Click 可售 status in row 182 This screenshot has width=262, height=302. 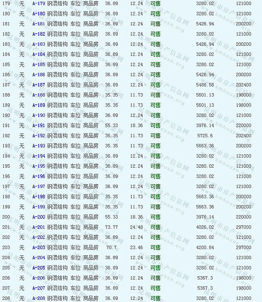tap(155, 34)
